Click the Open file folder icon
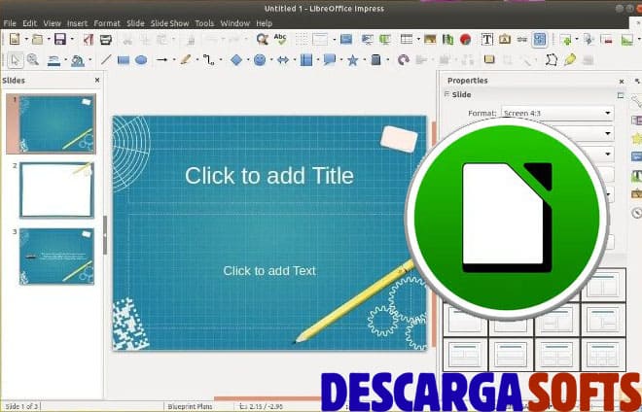Image resolution: width=642 pixels, height=412 pixels. click(37, 39)
